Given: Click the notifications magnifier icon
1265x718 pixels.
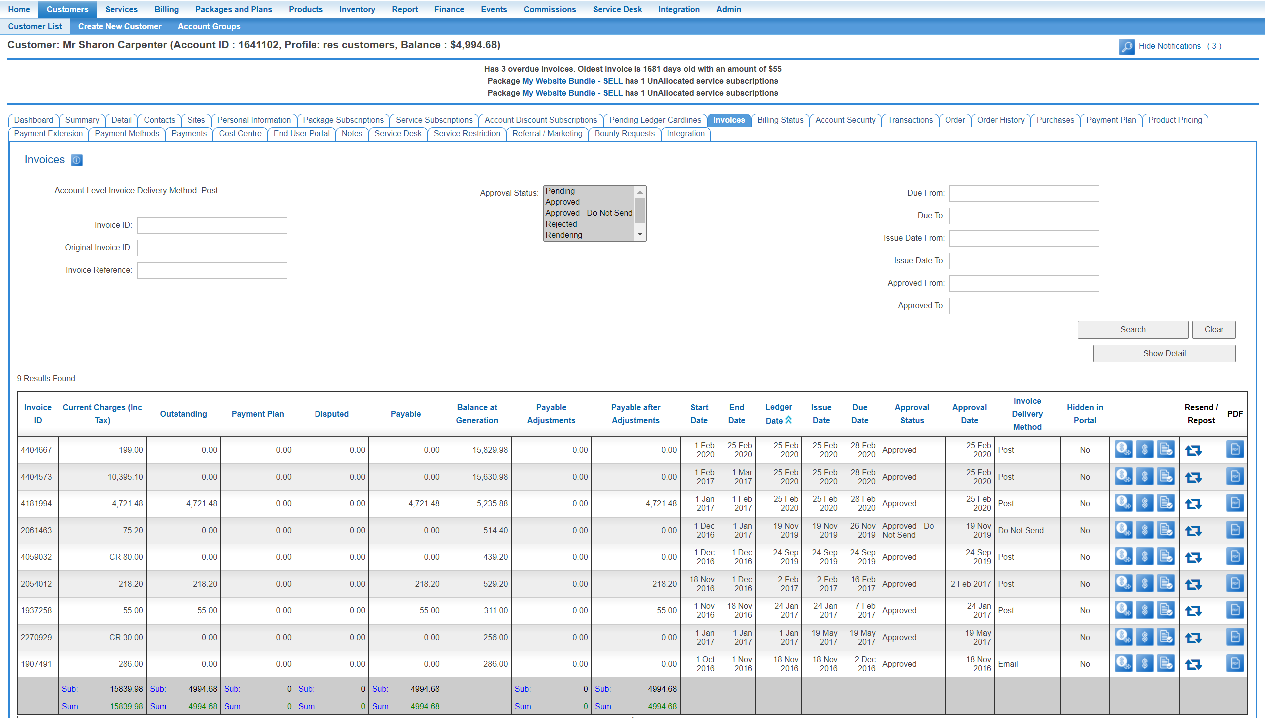Looking at the screenshot, I should point(1126,47).
